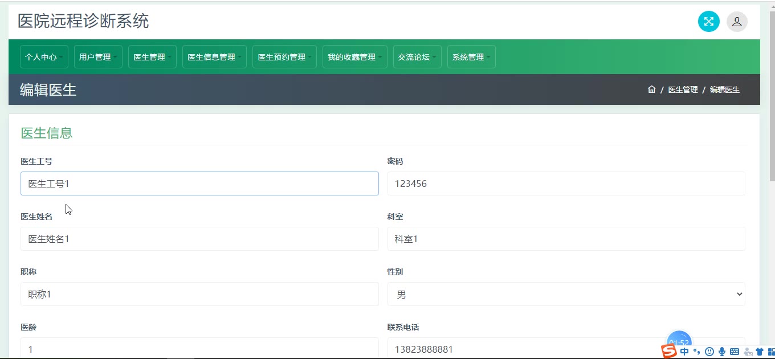Screen dimensions: 775x359
Task: Click the 科室 field label
Action: [395, 217]
